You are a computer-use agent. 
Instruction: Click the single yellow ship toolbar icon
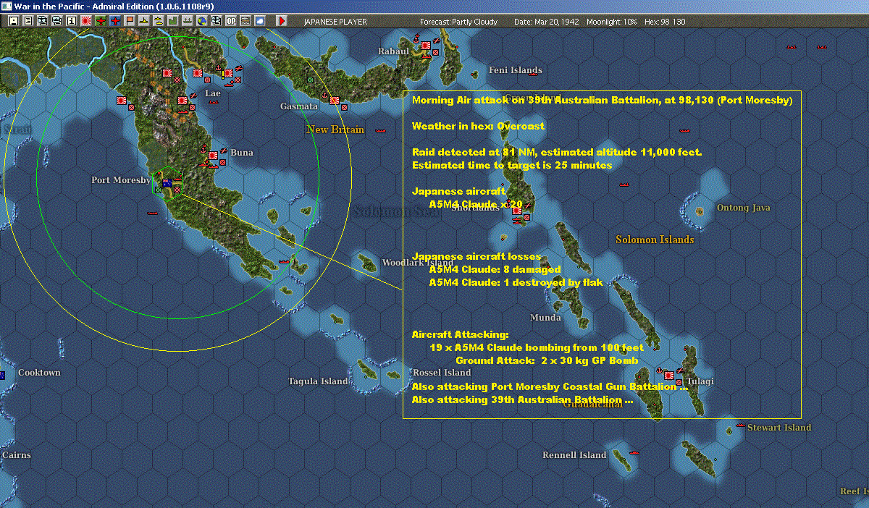click(144, 21)
